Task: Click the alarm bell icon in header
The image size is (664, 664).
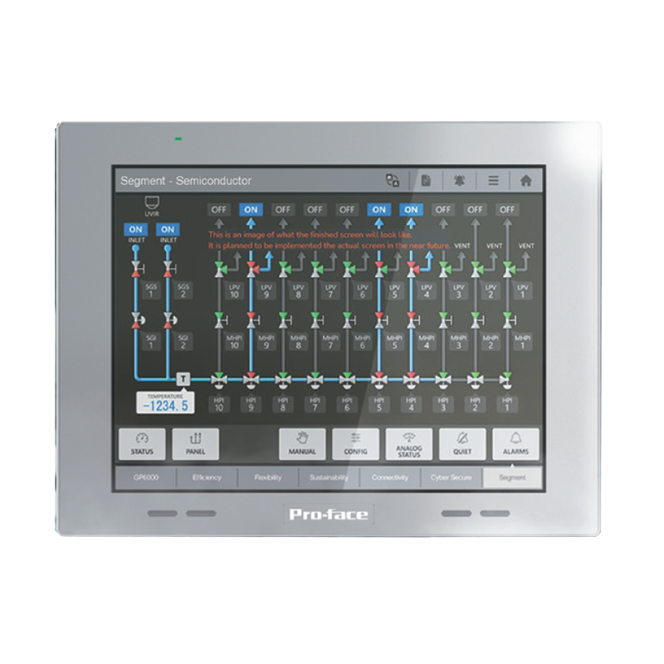Action: click(x=459, y=180)
